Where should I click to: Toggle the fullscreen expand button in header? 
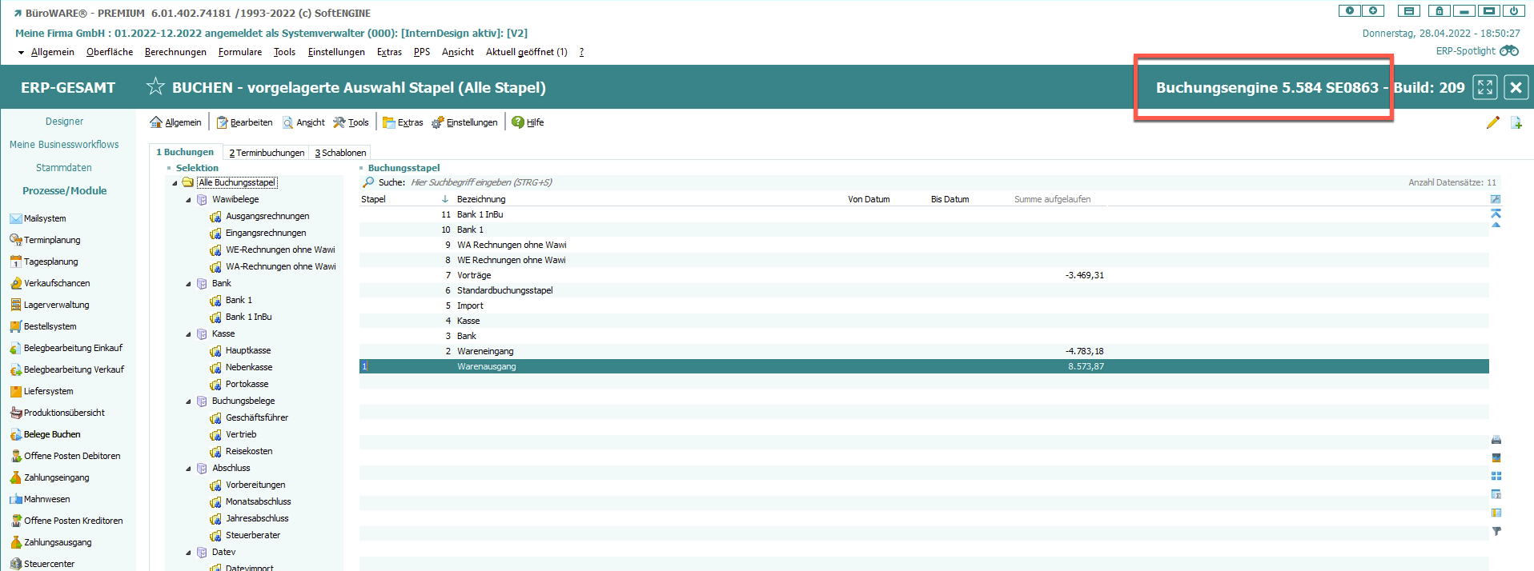click(1485, 87)
